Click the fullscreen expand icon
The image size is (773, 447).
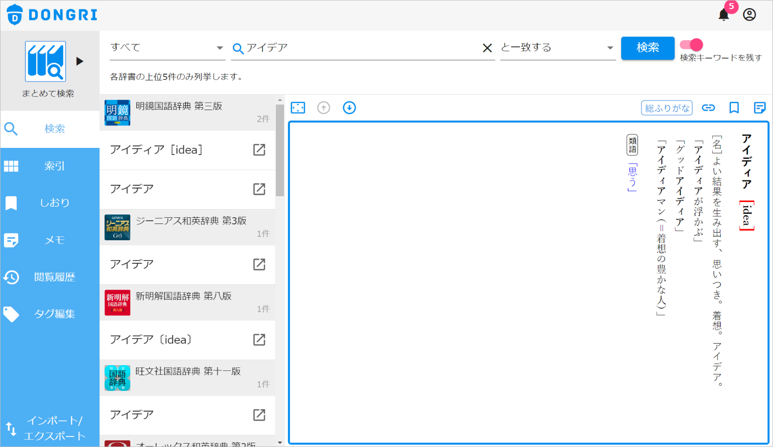298,108
